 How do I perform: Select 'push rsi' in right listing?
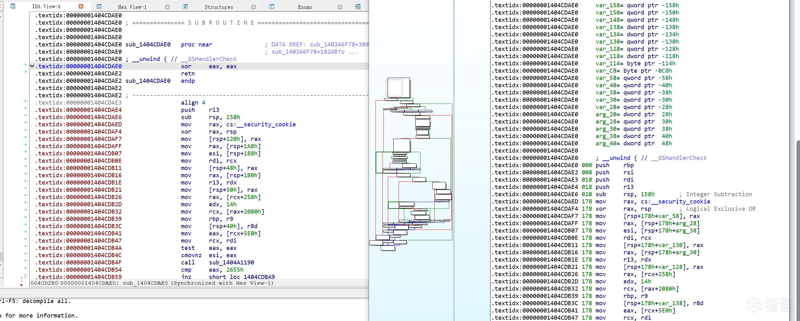click(x=615, y=173)
